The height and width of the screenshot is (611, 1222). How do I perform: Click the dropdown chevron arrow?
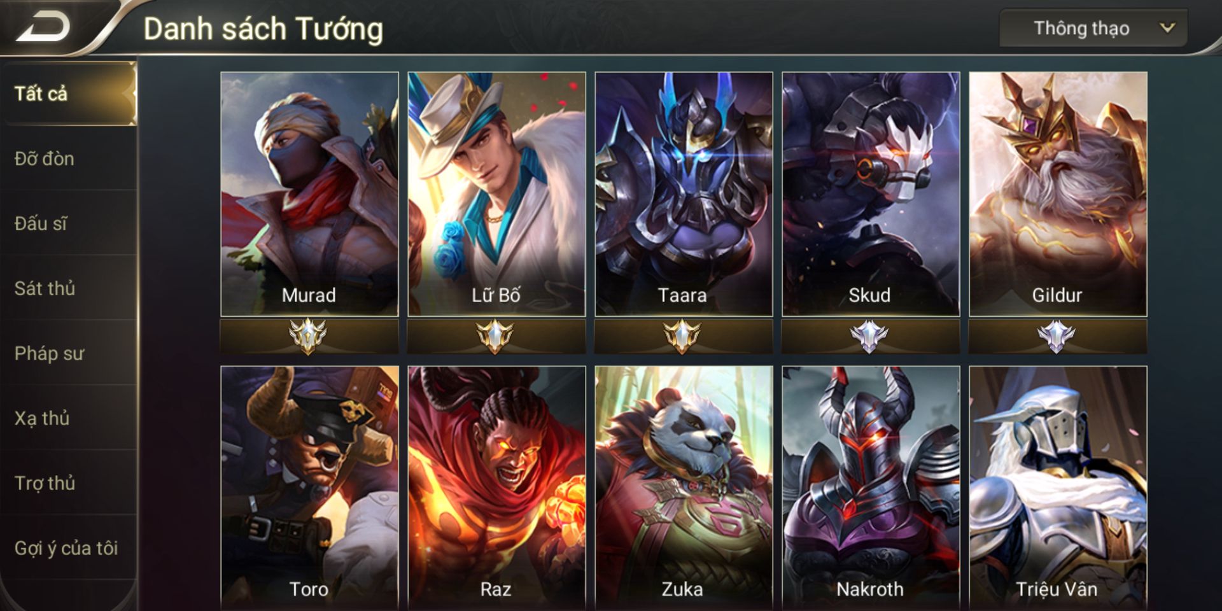pos(1167,28)
